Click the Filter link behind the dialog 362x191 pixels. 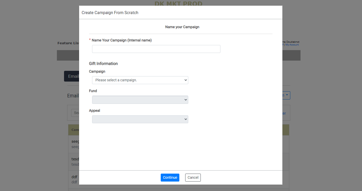(x=284, y=113)
